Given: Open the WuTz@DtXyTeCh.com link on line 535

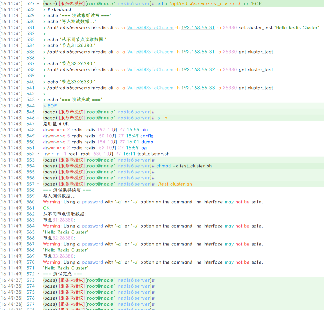Looking at the screenshot, I should 150,52.
